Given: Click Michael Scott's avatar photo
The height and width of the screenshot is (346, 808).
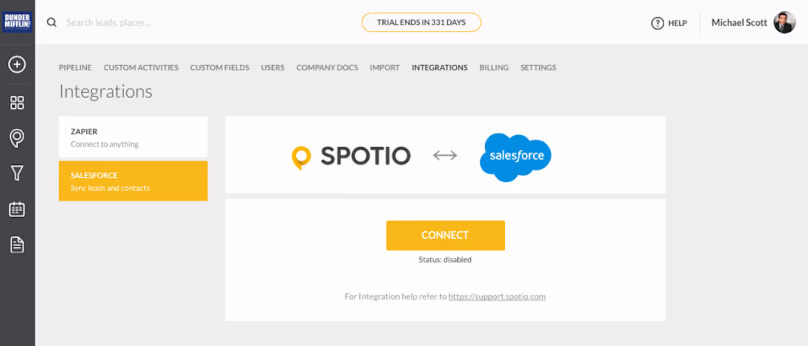Looking at the screenshot, I should pos(784,23).
